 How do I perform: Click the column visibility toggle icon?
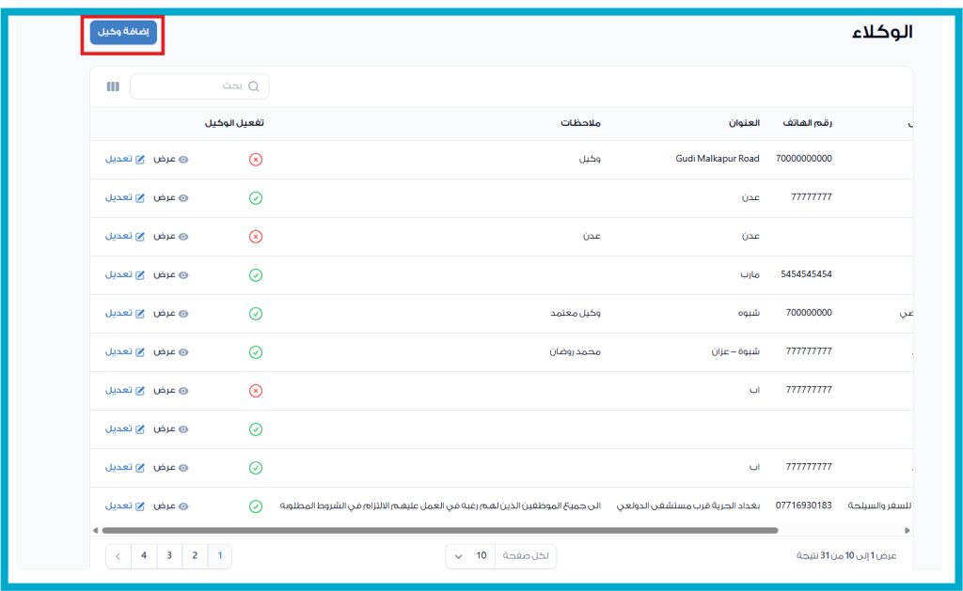point(113,86)
